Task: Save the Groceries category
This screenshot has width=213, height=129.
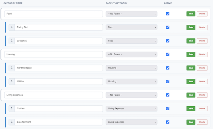Action: (x=191, y=41)
